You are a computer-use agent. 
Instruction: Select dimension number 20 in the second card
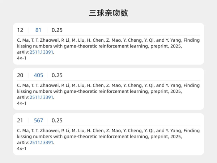[20, 75]
